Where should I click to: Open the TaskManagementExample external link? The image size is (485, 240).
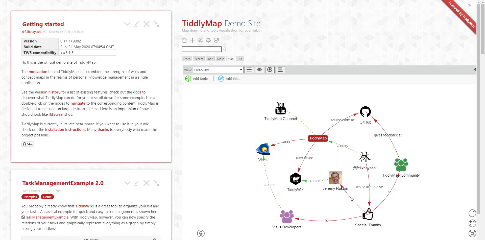pos(47,217)
